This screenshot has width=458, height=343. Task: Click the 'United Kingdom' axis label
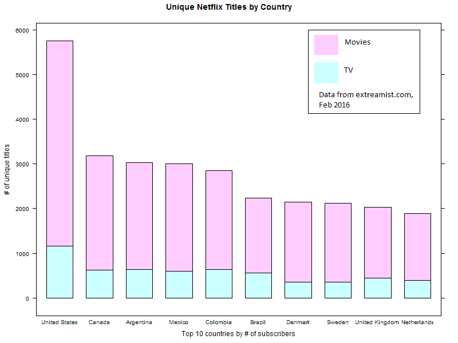(x=377, y=322)
